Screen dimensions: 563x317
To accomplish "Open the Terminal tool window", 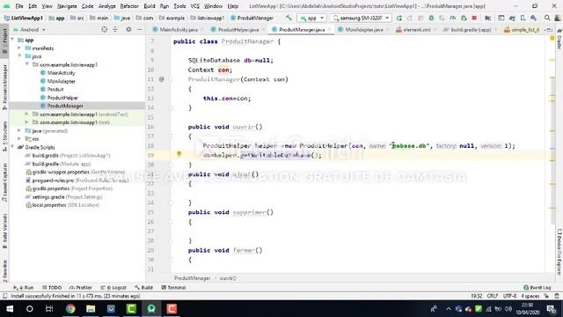I will pos(173,288).
